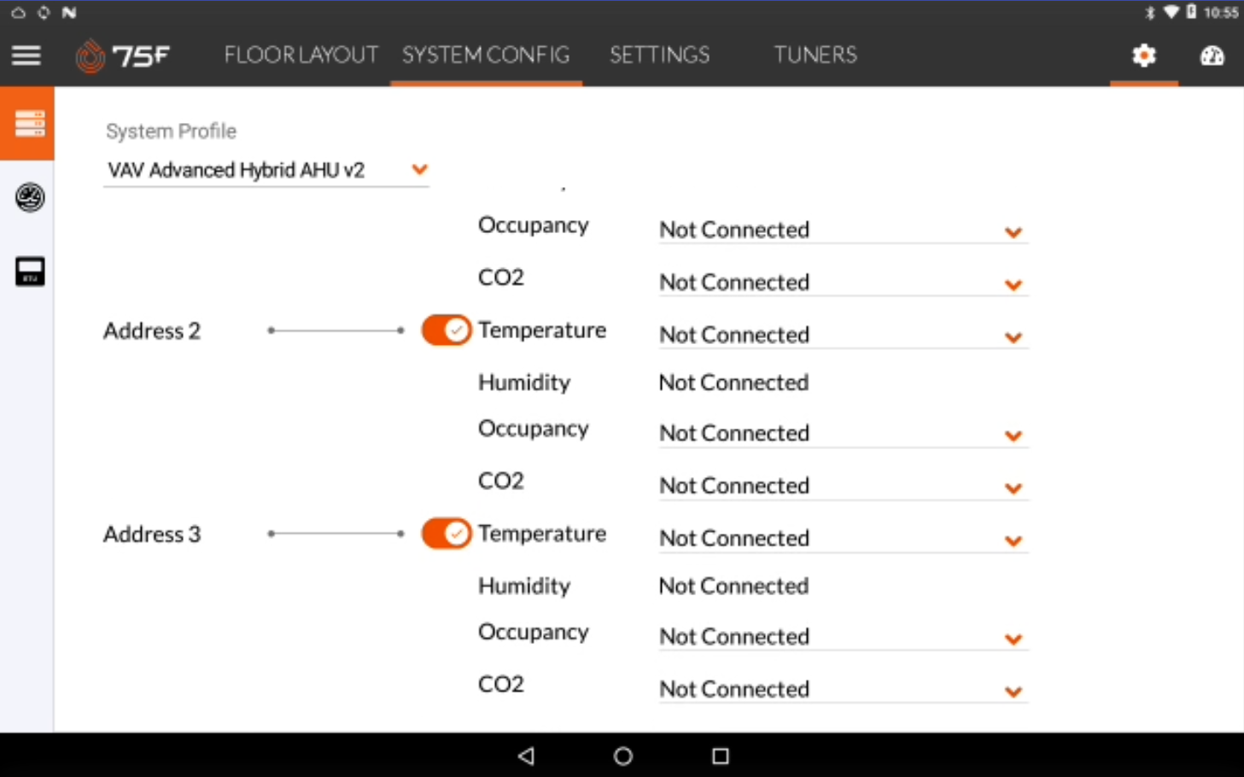Open the circular fan sidebar icon
This screenshot has width=1244, height=777.
pos(30,197)
